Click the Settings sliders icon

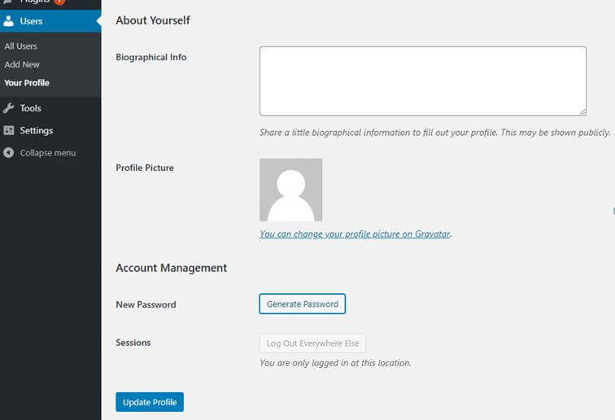(x=9, y=130)
